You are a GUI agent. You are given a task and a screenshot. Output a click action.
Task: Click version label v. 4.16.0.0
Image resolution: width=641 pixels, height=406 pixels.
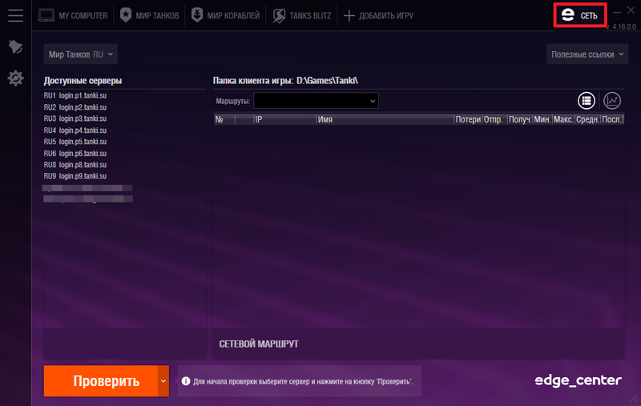[x=620, y=27]
